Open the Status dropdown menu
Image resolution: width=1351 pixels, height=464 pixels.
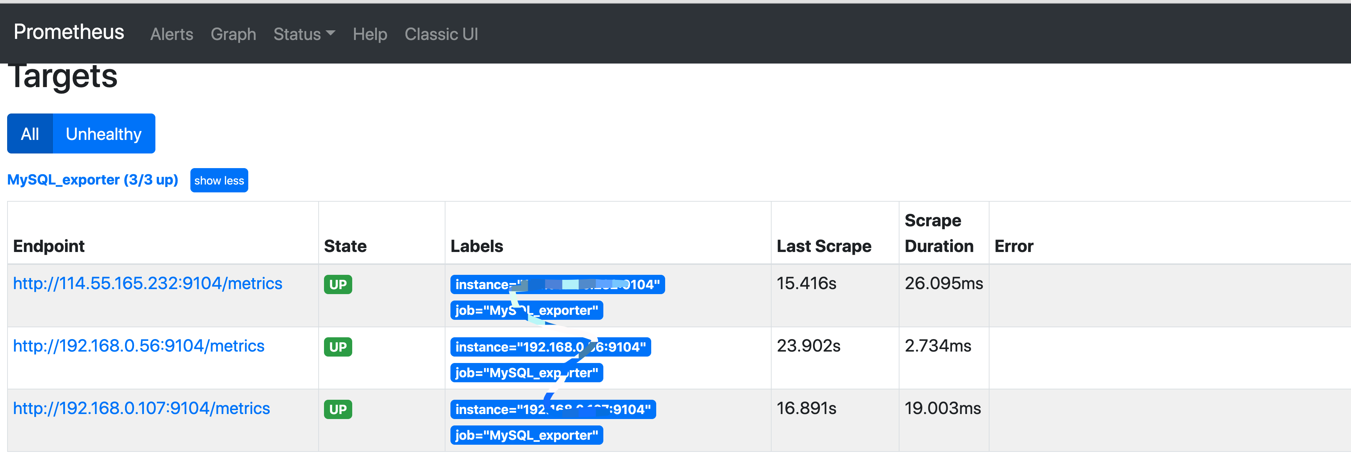[304, 35]
